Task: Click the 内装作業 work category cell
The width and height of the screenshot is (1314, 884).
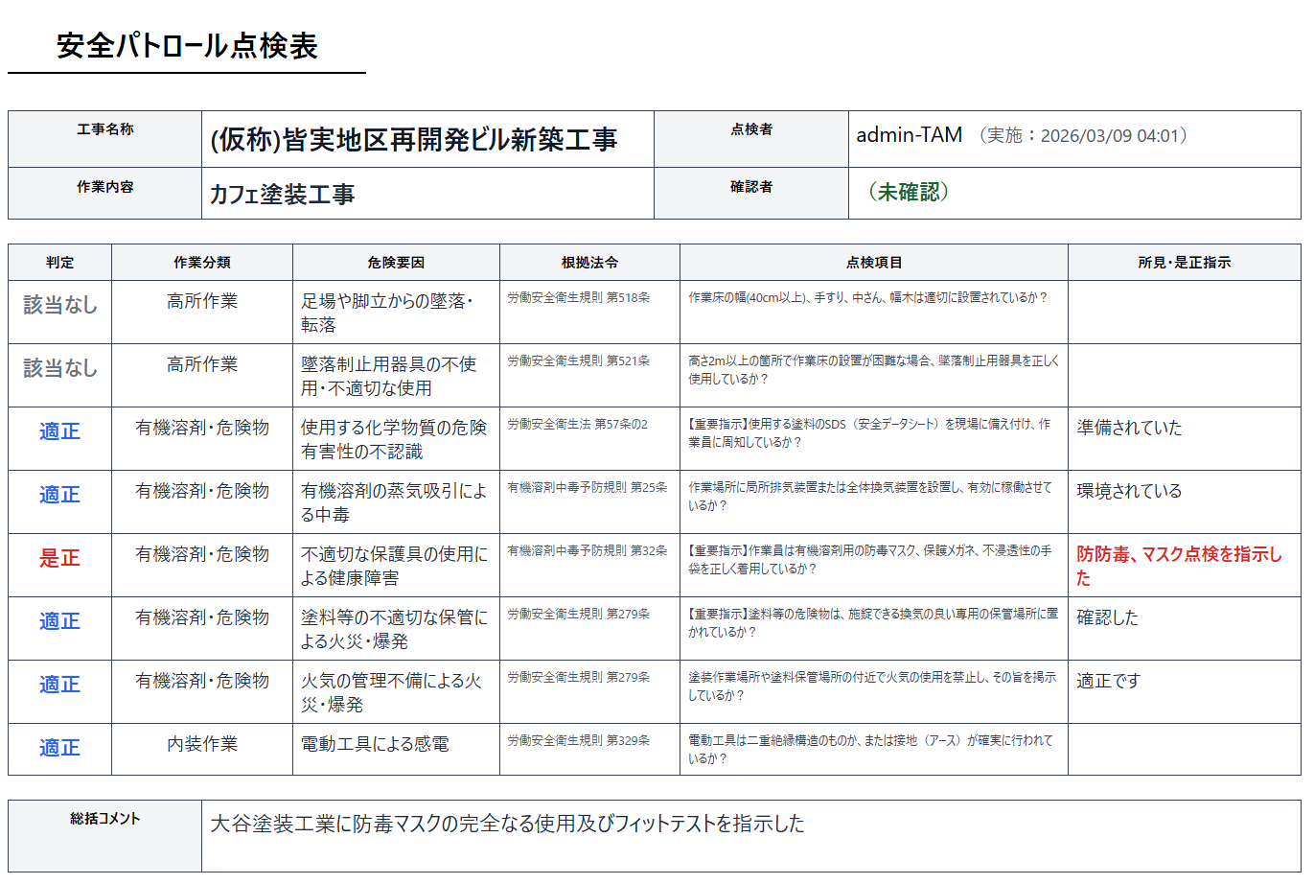Action: [202, 744]
